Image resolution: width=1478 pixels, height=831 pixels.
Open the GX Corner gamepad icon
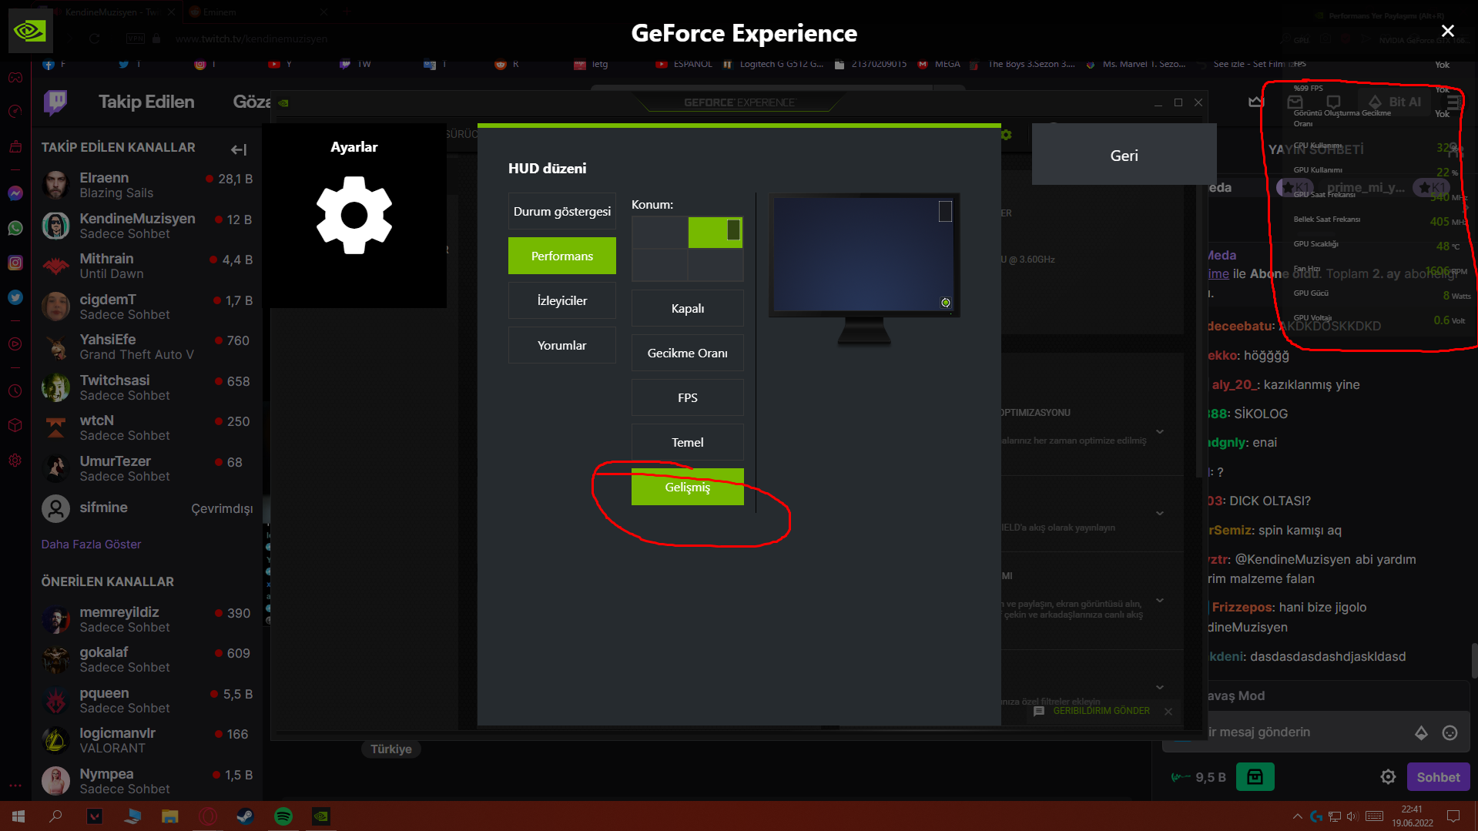(x=15, y=77)
